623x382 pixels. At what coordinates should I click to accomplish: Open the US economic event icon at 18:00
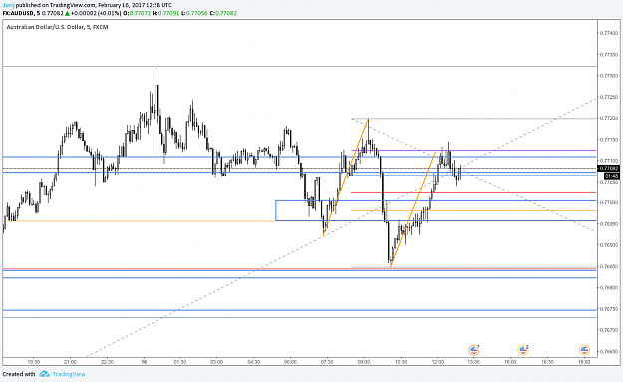tap(584, 350)
